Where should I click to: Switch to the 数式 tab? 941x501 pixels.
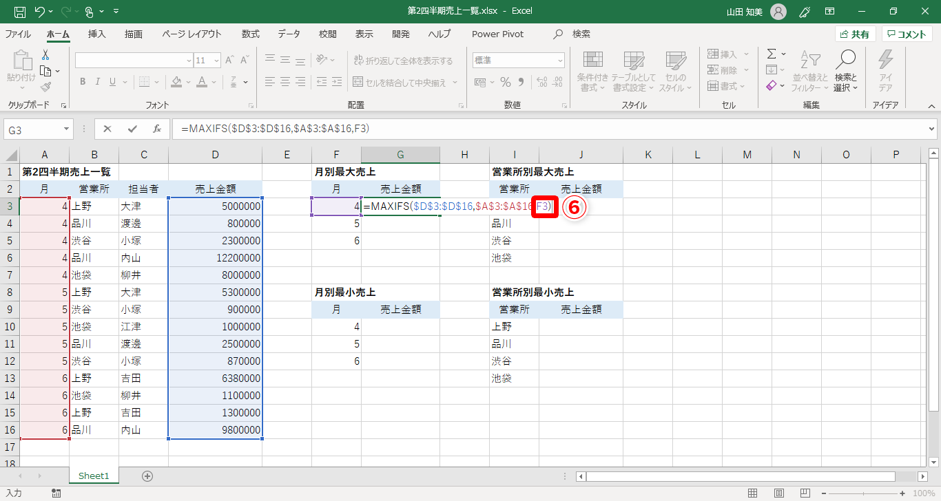point(251,34)
